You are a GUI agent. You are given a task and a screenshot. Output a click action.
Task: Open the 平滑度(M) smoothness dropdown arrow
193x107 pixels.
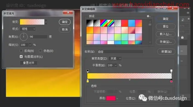pyautogui.click(x=116, y=65)
